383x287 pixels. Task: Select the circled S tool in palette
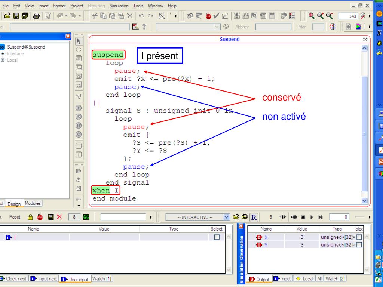click(x=79, y=117)
